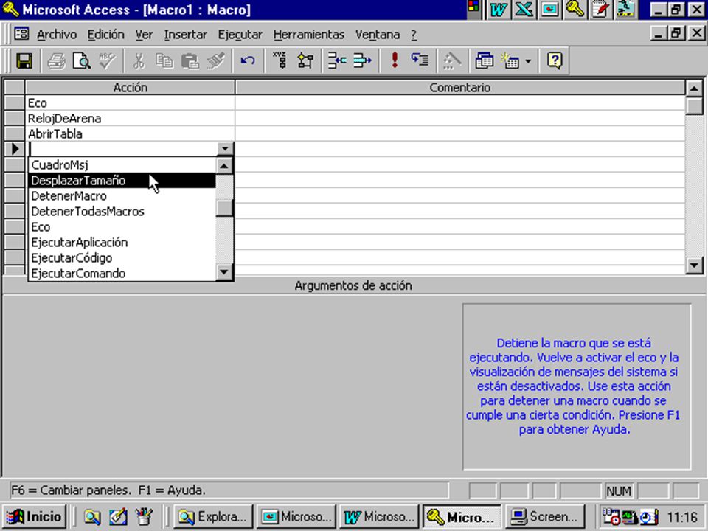708x531 pixels.
Task: Click the action input field in current row
Action: (123, 148)
